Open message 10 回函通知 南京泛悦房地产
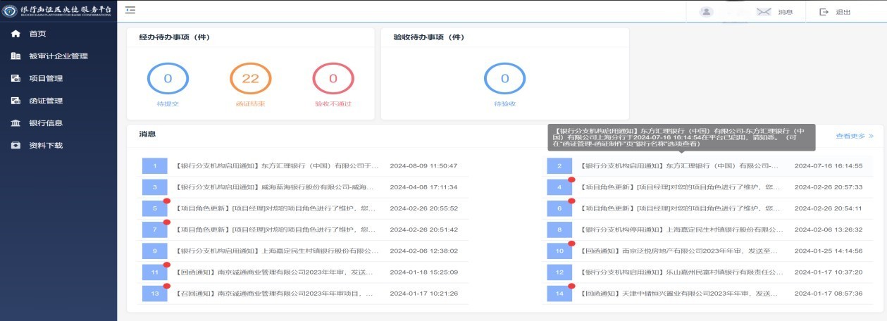The height and width of the screenshot is (321, 887). coord(681,251)
